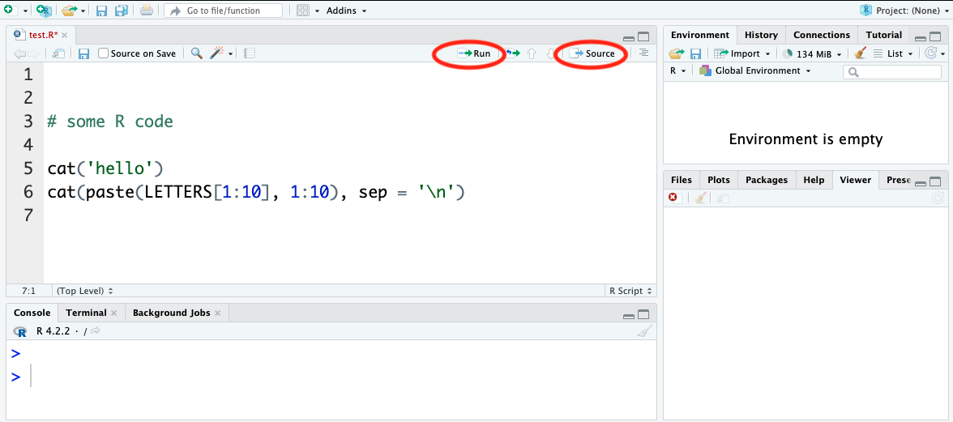Click the Refresh environment icon
The width and height of the screenshot is (953, 422).
click(x=930, y=53)
